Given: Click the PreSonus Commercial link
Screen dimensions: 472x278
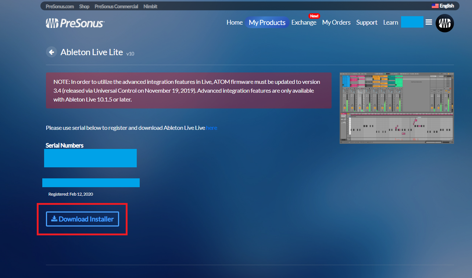Looking at the screenshot, I should click(116, 6).
